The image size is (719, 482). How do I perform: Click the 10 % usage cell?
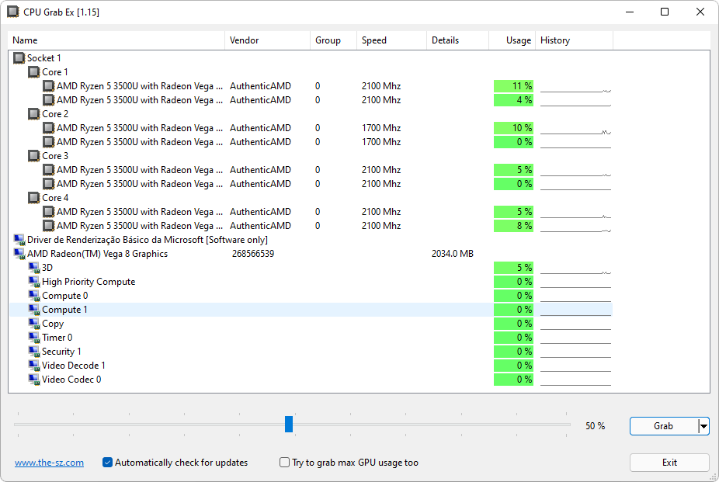coord(513,128)
